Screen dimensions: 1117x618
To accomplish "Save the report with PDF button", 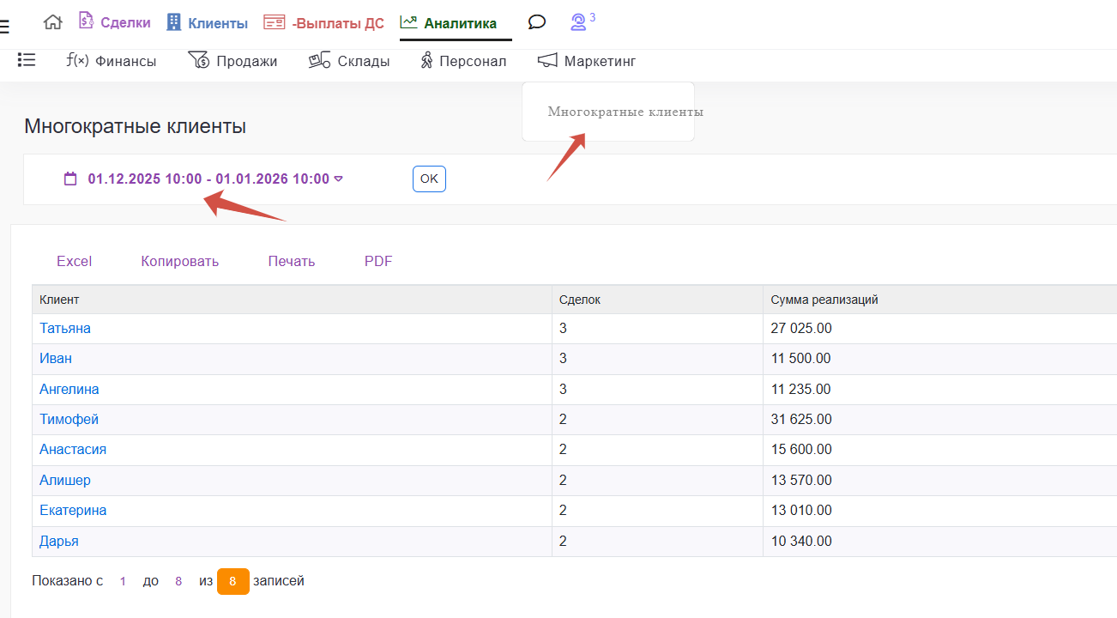I will tap(378, 262).
